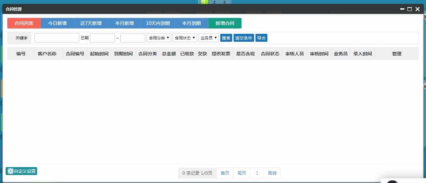The height and width of the screenshot is (183, 426).
Task: Click the 清空条件 button
Action: (244, 38)
